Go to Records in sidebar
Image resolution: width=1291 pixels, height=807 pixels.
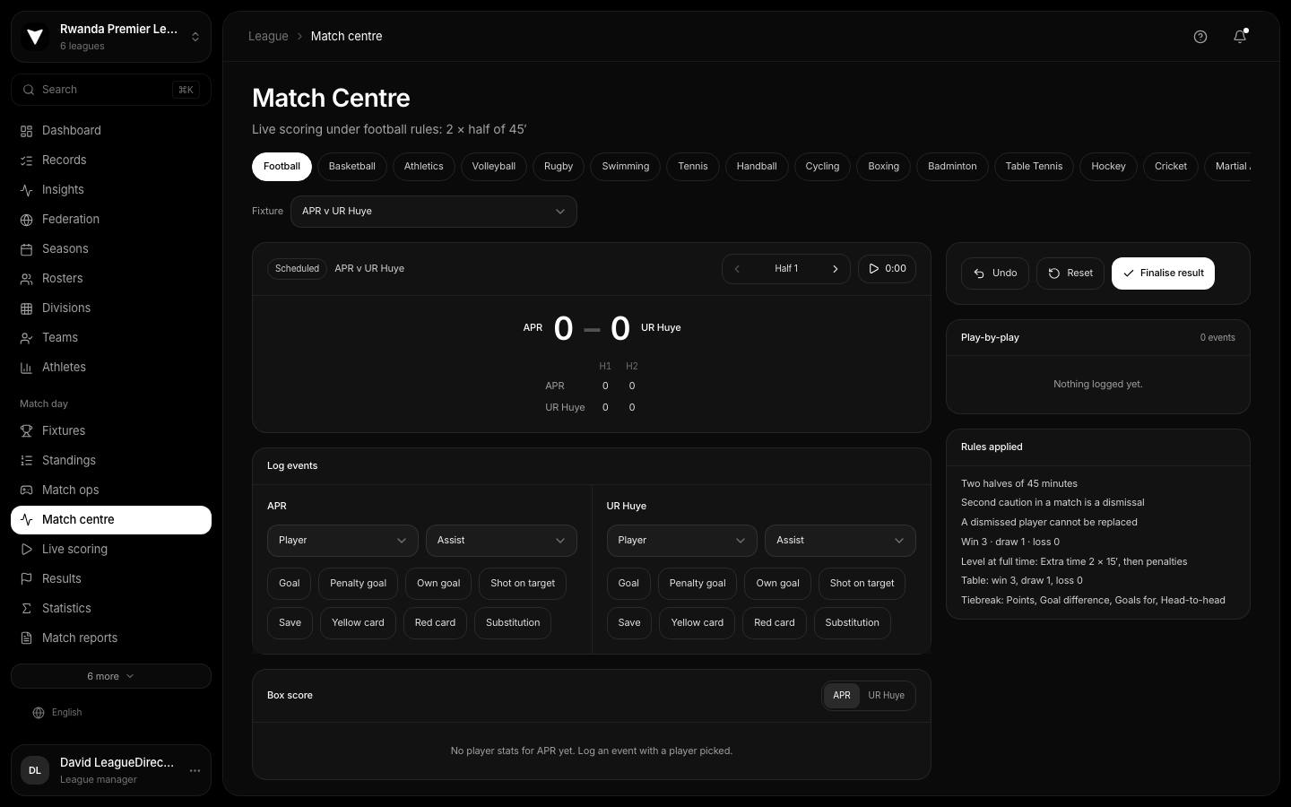point(111,161)
